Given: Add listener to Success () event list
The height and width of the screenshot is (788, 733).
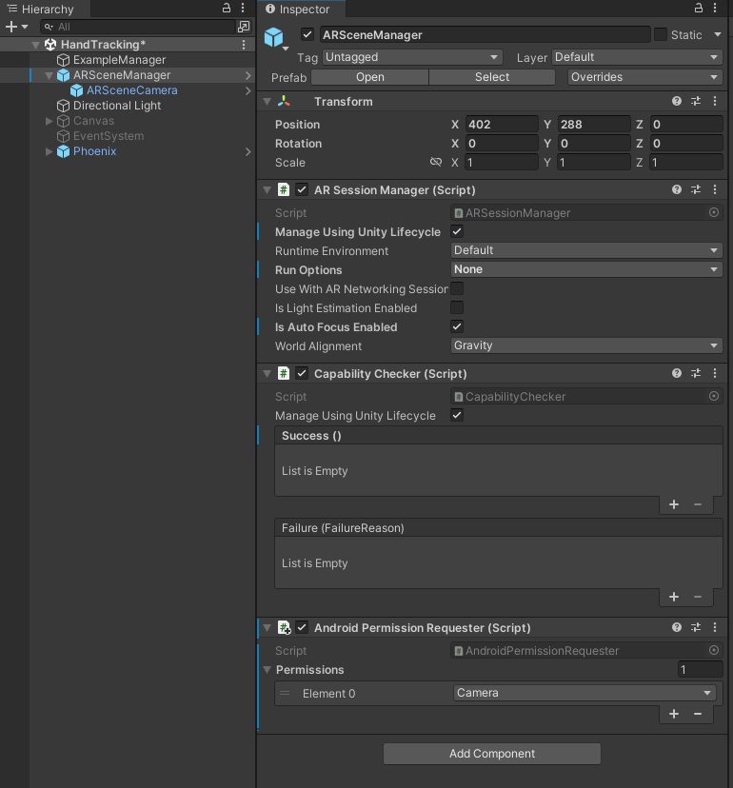Looking at the screenshot, I should (674, 504).
